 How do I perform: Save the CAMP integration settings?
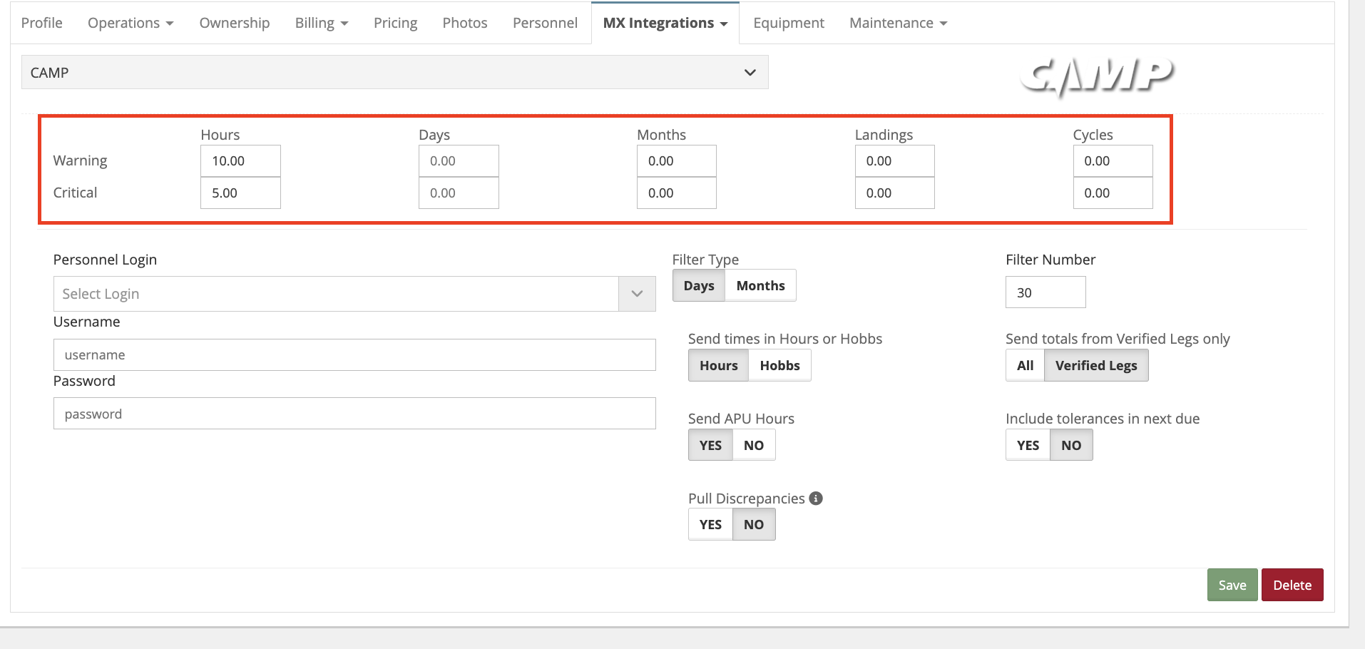(x=1232, y=586)
